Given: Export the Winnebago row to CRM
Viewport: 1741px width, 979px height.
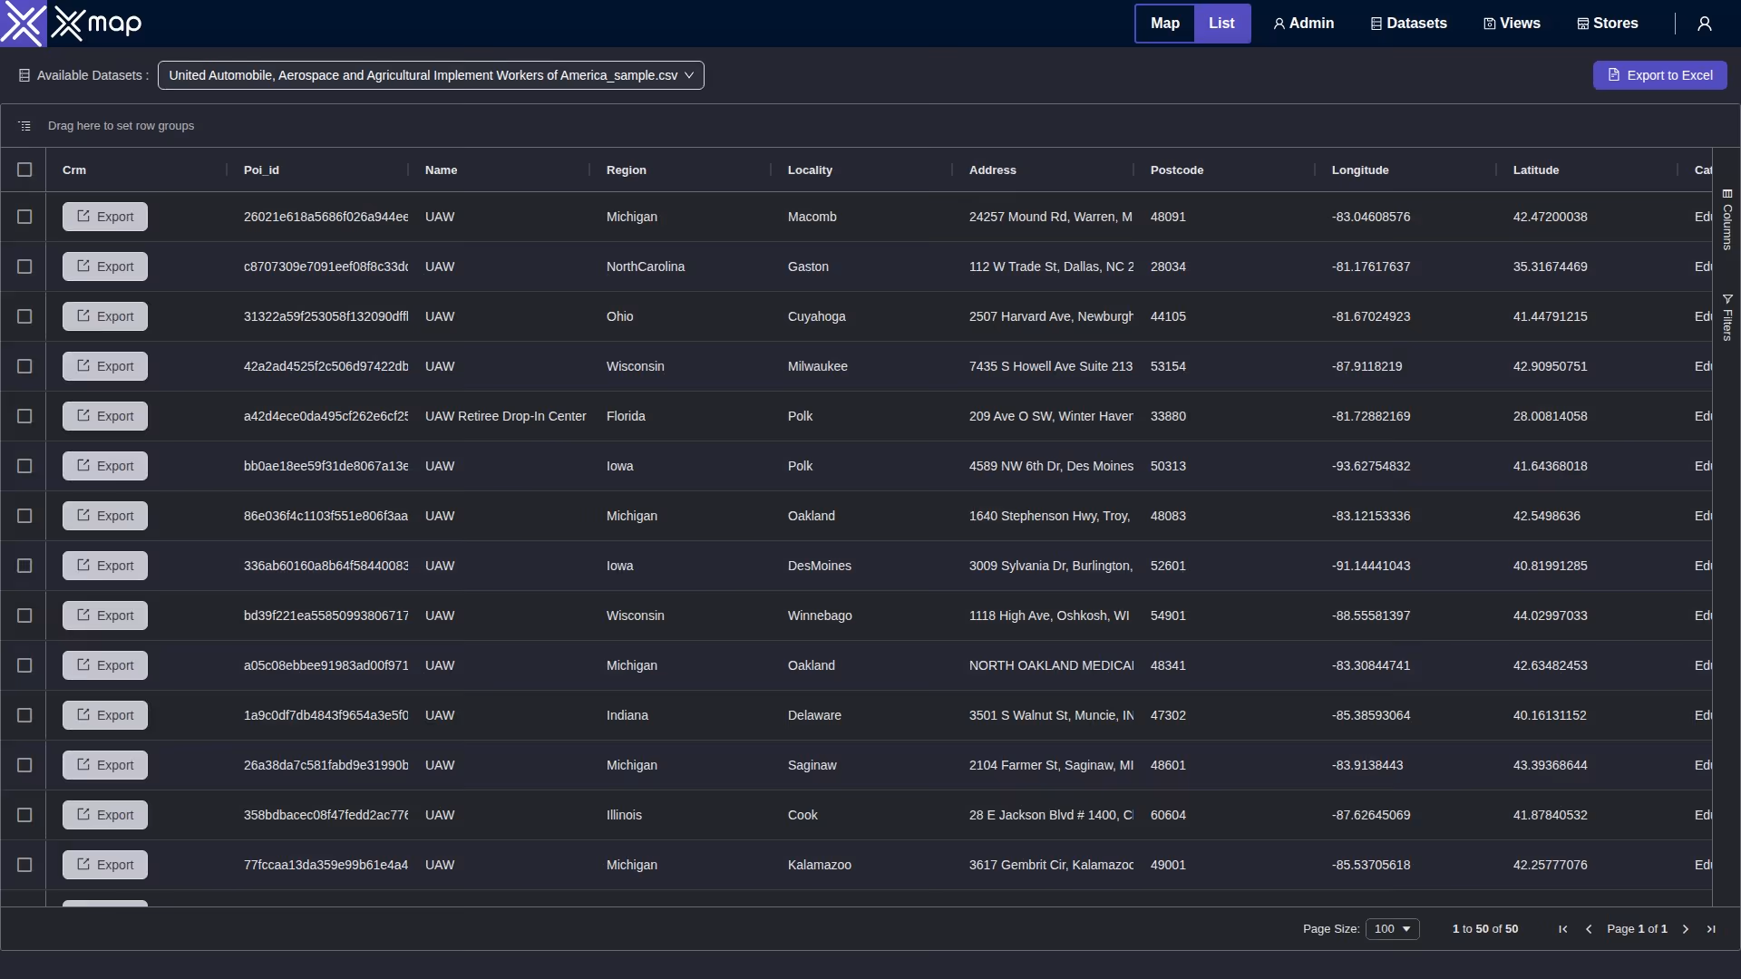Looking at the screenshot, I should [x=105, y=616].
